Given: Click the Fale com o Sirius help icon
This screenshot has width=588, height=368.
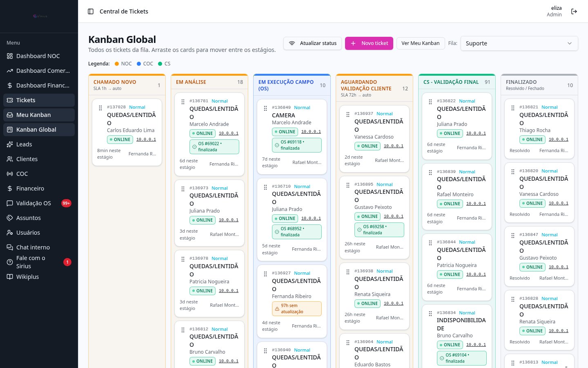Looking at the screenshot, I should coord(10,262).
